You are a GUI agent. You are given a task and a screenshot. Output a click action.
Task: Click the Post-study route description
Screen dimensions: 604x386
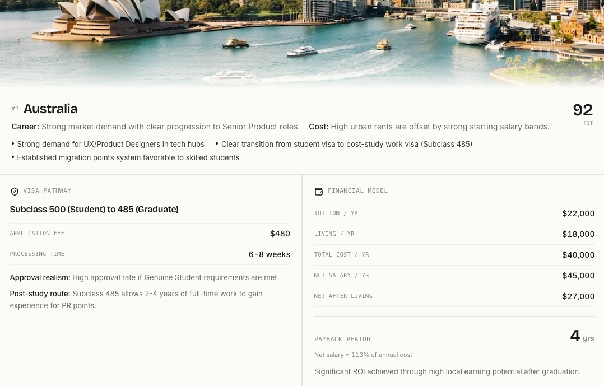[x=136, y=299]
